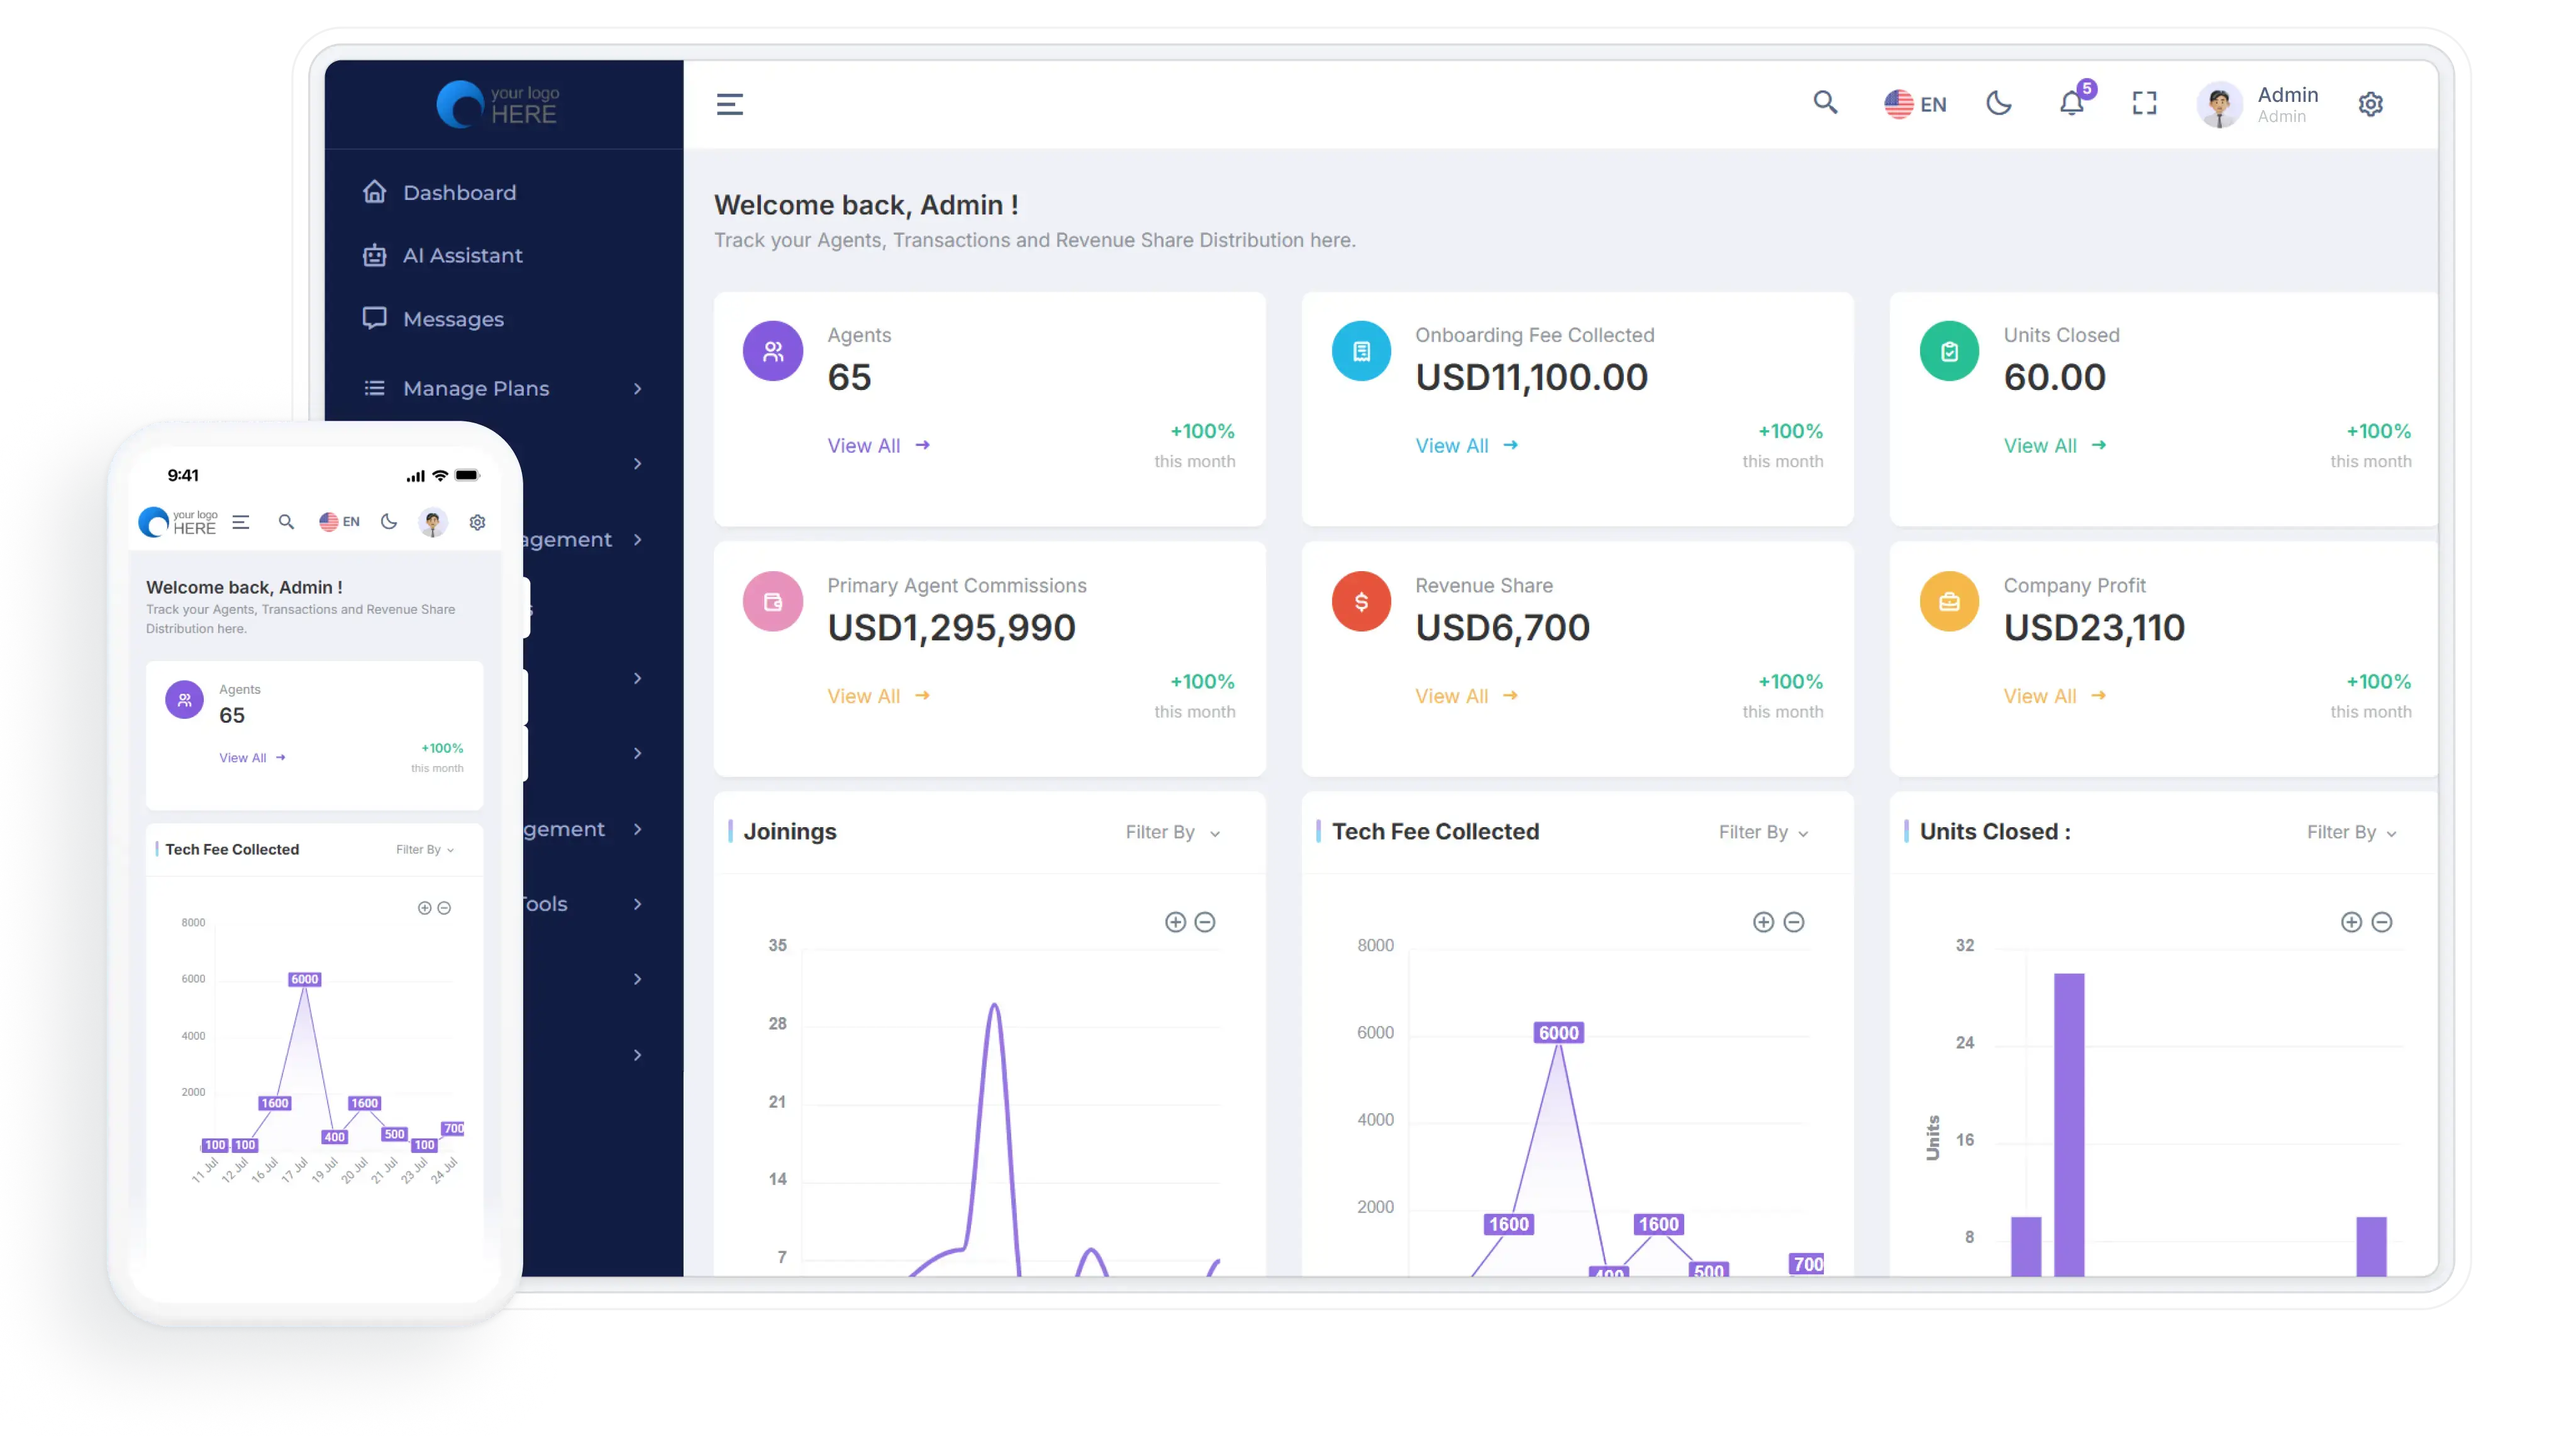Enter fullscreen mode from desktop top bar
This screenshot has width=2576, height=1436.
click(2144, 103)
